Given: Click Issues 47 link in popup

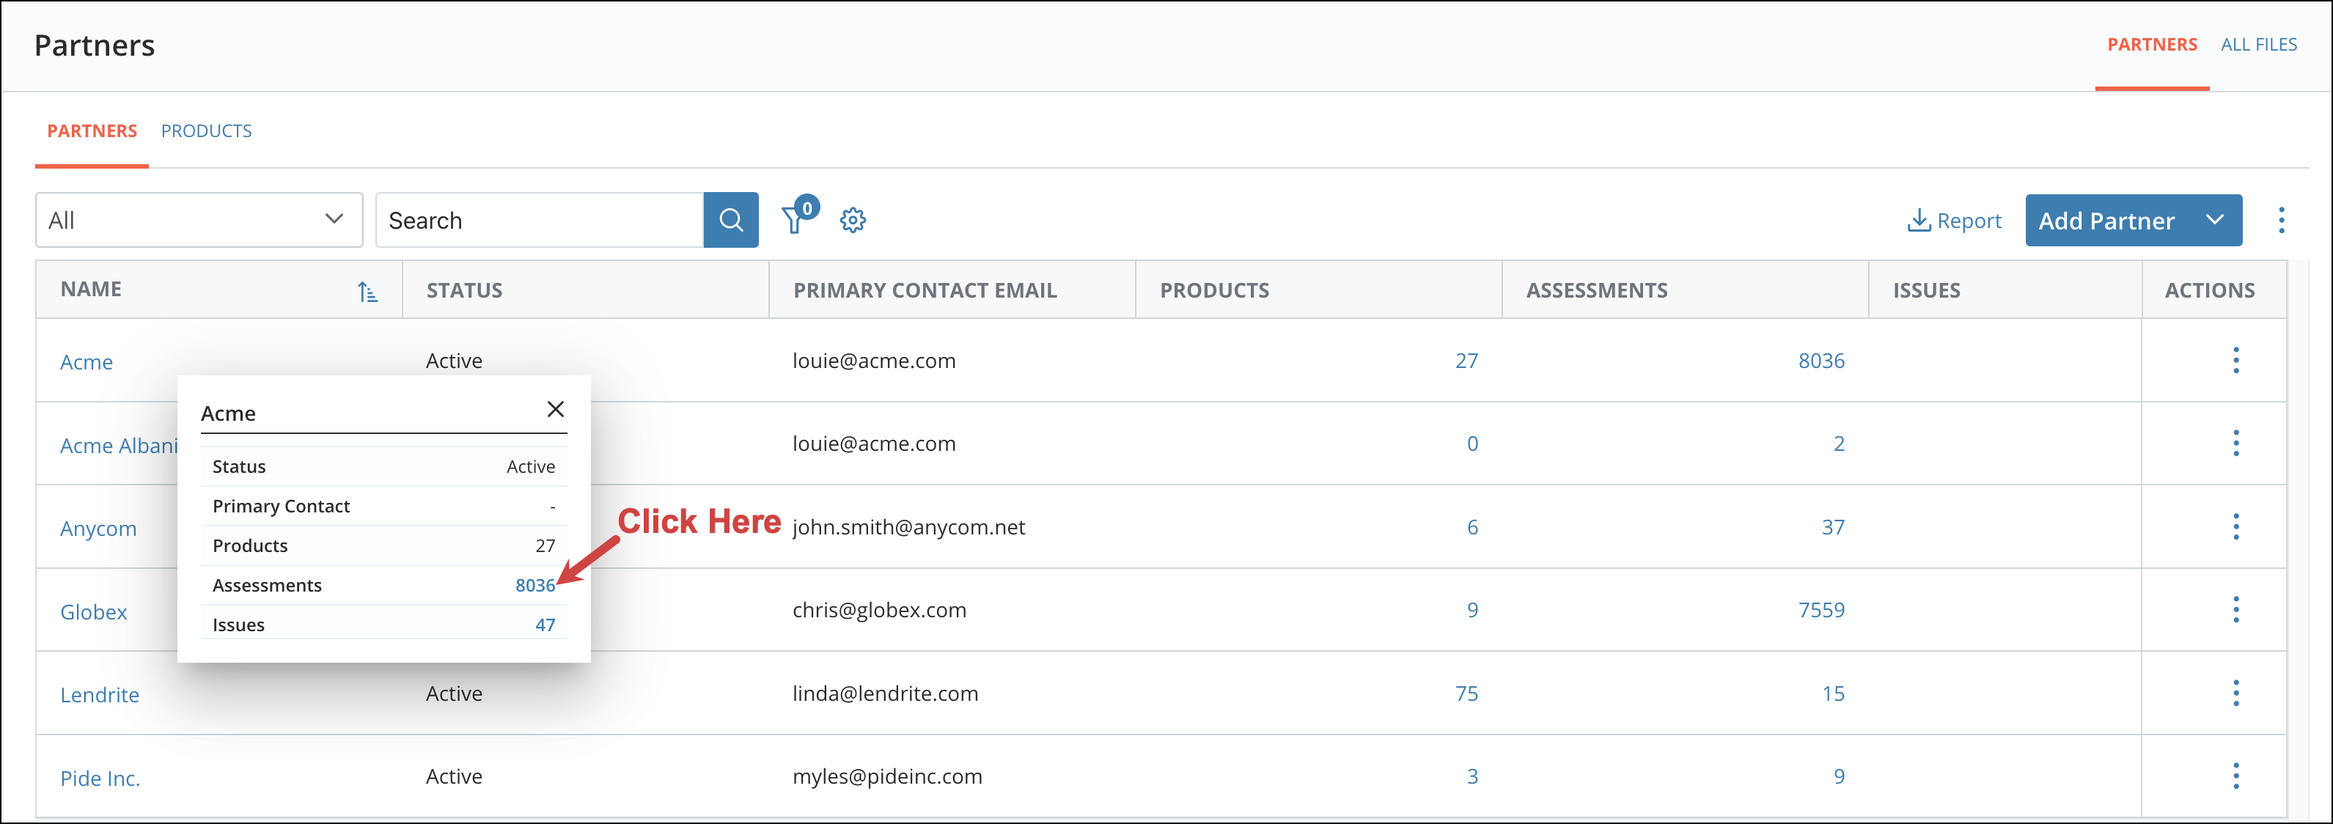Looking at the screenshot, I should 544,625.
